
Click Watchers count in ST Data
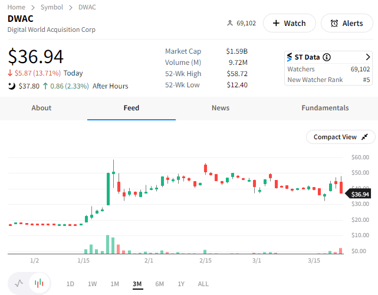click(x=360, y=69)
